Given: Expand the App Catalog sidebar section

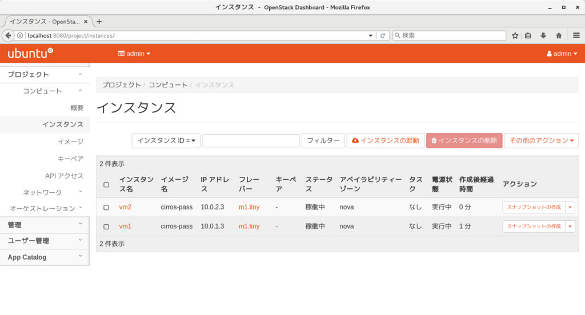Looking at the screenshot, I should [45, 257].
